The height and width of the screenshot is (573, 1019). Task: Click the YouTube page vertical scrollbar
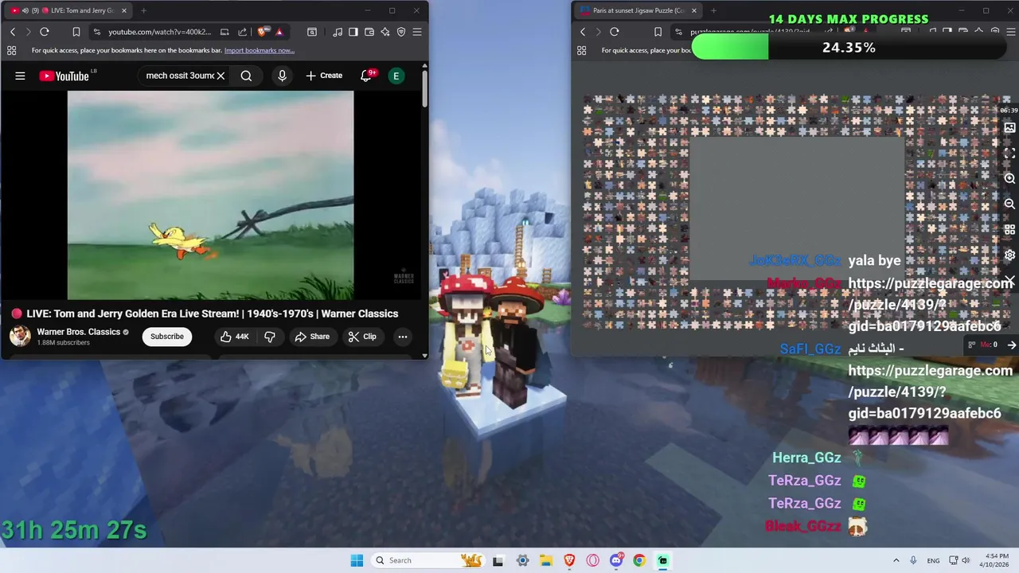click(x=424, y=89)
